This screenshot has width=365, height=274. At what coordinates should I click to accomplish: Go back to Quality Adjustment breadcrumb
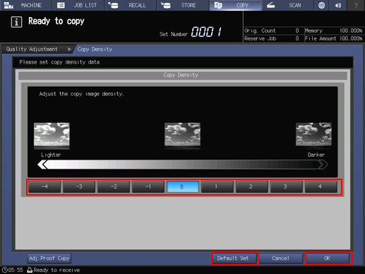[x=37, y=49]
